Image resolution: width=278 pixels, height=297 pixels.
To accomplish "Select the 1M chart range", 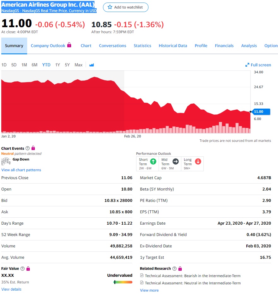I will pos(24,65).
